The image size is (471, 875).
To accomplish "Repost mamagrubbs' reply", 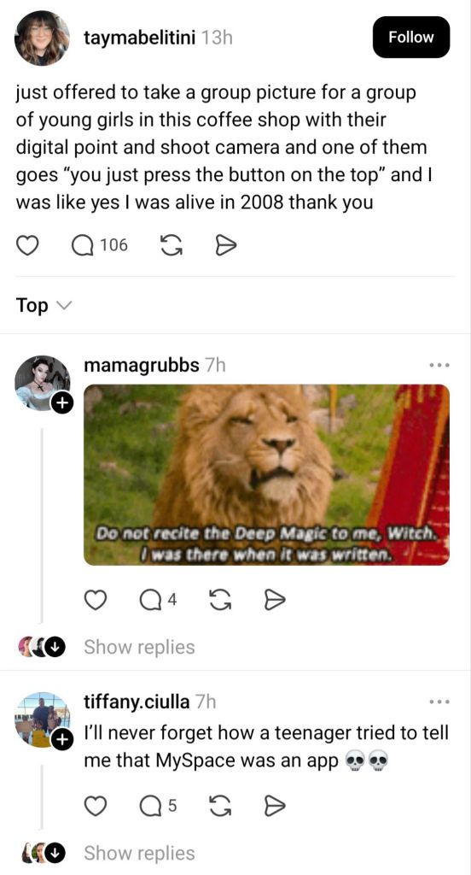I will pos(218,600).
